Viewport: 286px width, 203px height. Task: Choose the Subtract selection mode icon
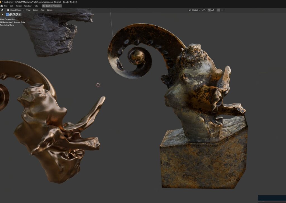coord(14,14)
